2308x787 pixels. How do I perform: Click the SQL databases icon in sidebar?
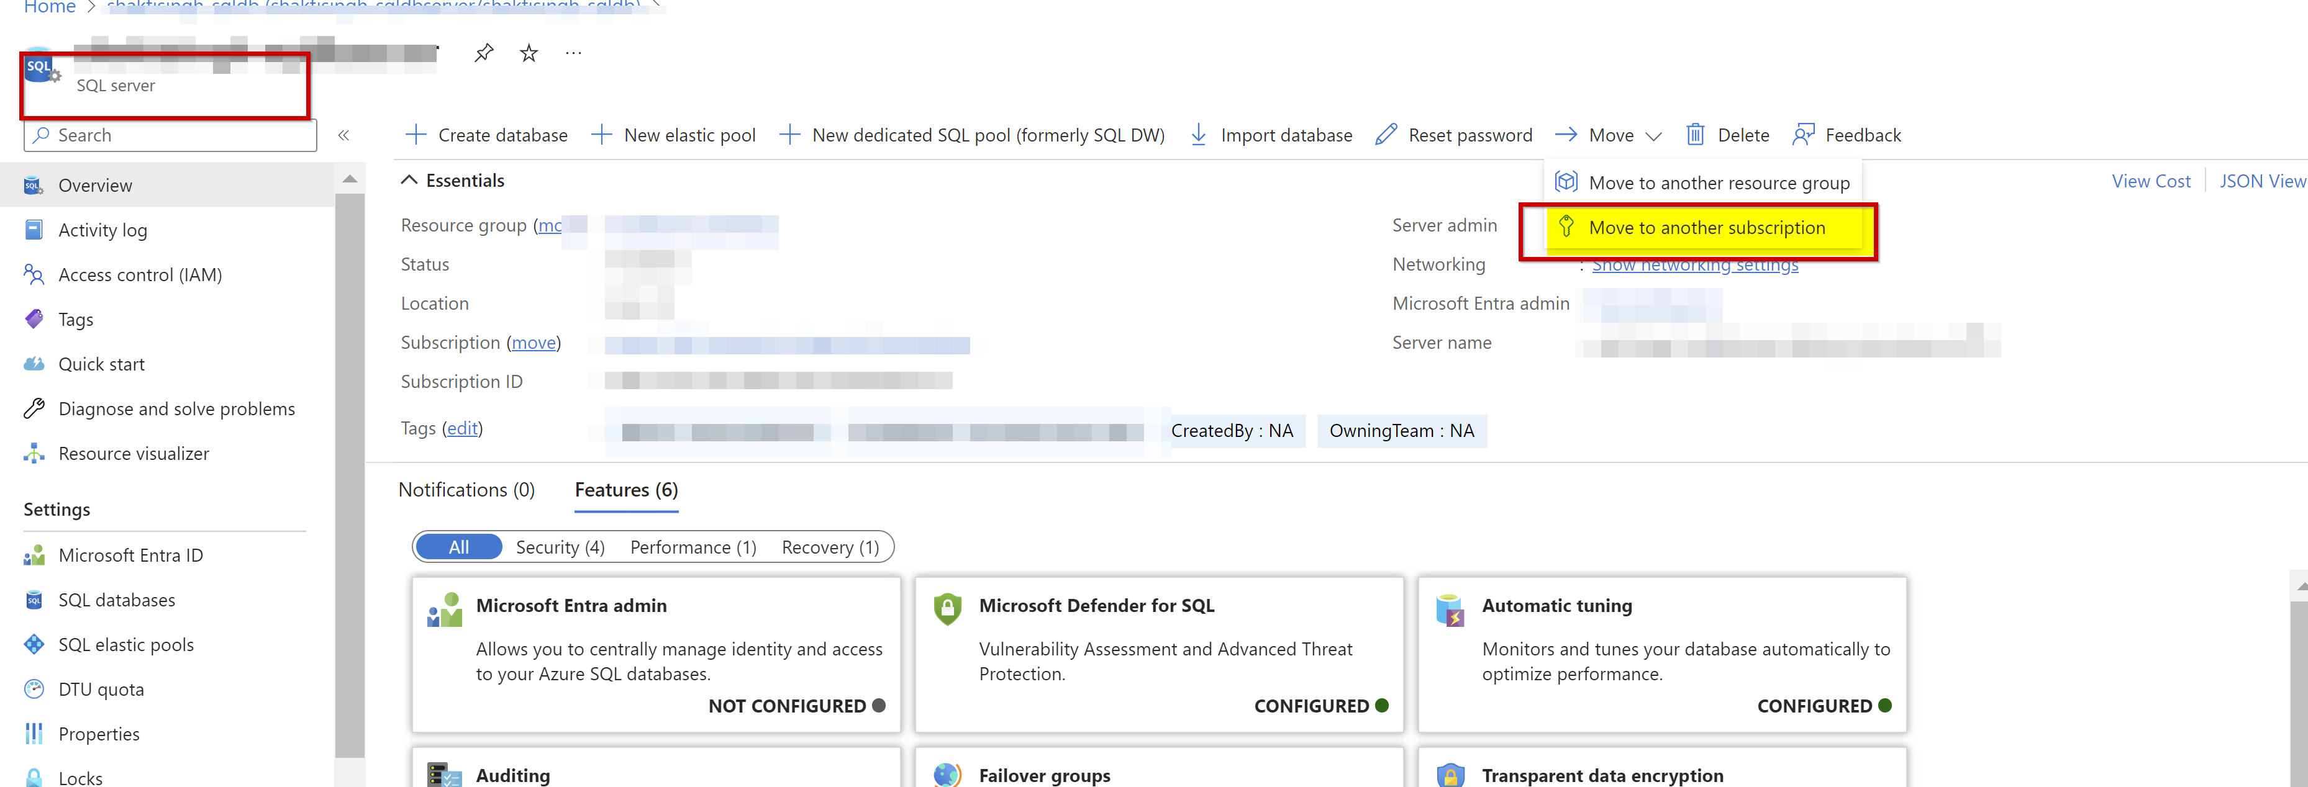point(34,600)
